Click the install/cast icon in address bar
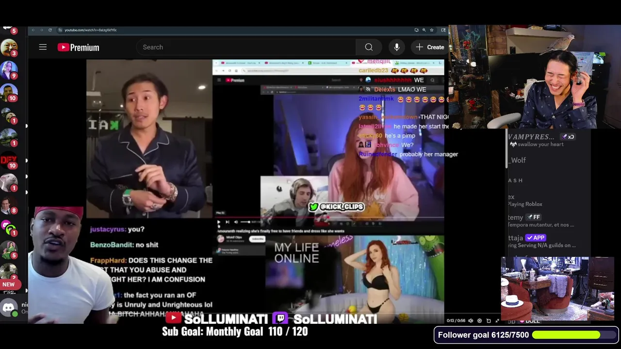 [x=416, y=30]
